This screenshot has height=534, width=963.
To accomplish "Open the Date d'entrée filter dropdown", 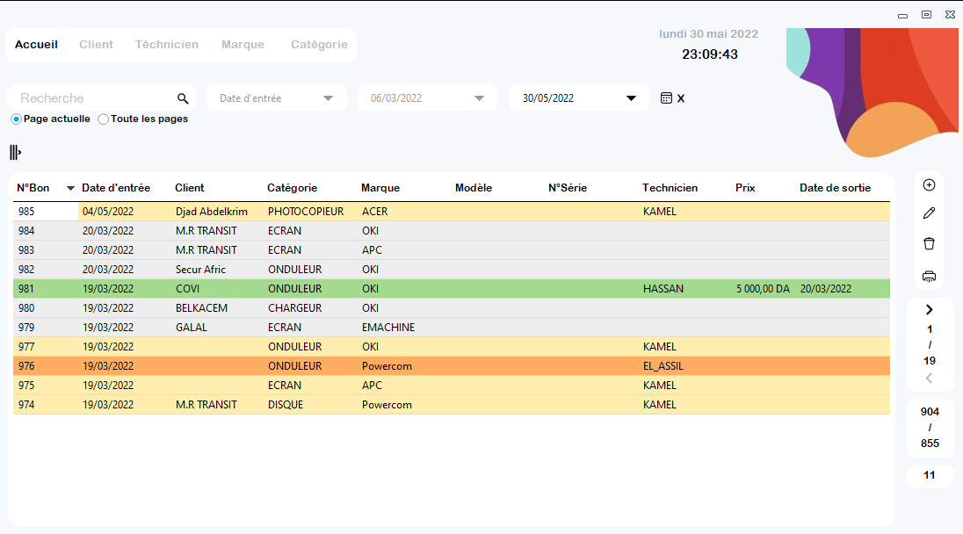I will [277, 98].
